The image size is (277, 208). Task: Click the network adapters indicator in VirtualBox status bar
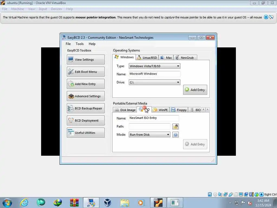click(x=225, y=194)
